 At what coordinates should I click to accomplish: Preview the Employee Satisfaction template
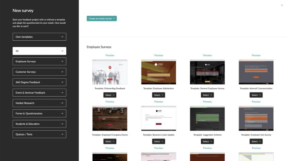(159, 55)
